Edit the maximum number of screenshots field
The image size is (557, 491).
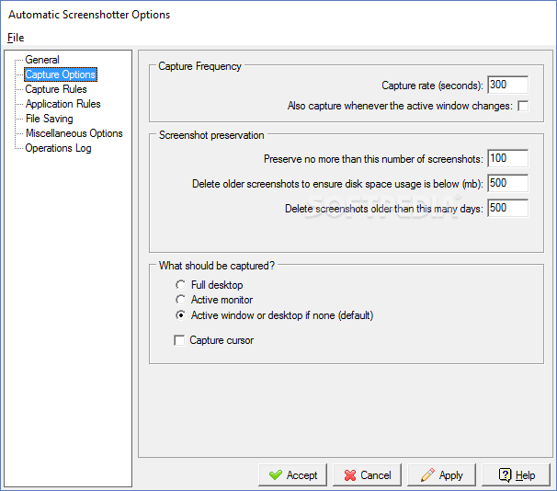click(x=507, y=158)
